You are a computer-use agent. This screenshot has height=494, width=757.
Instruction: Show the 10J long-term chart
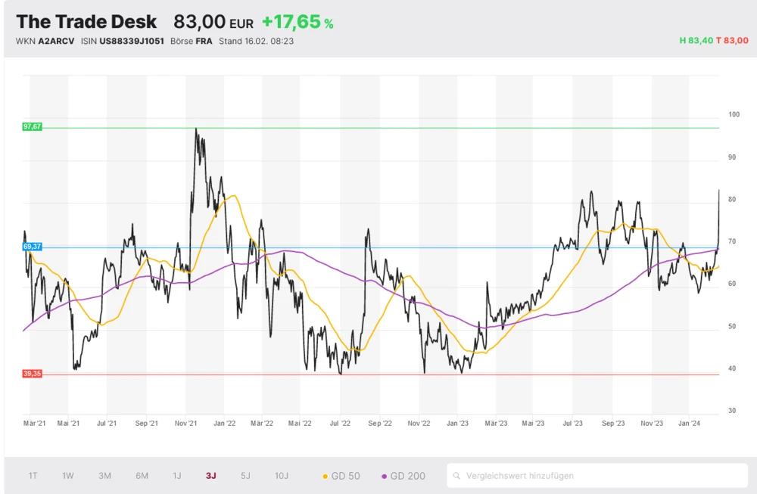282,476
